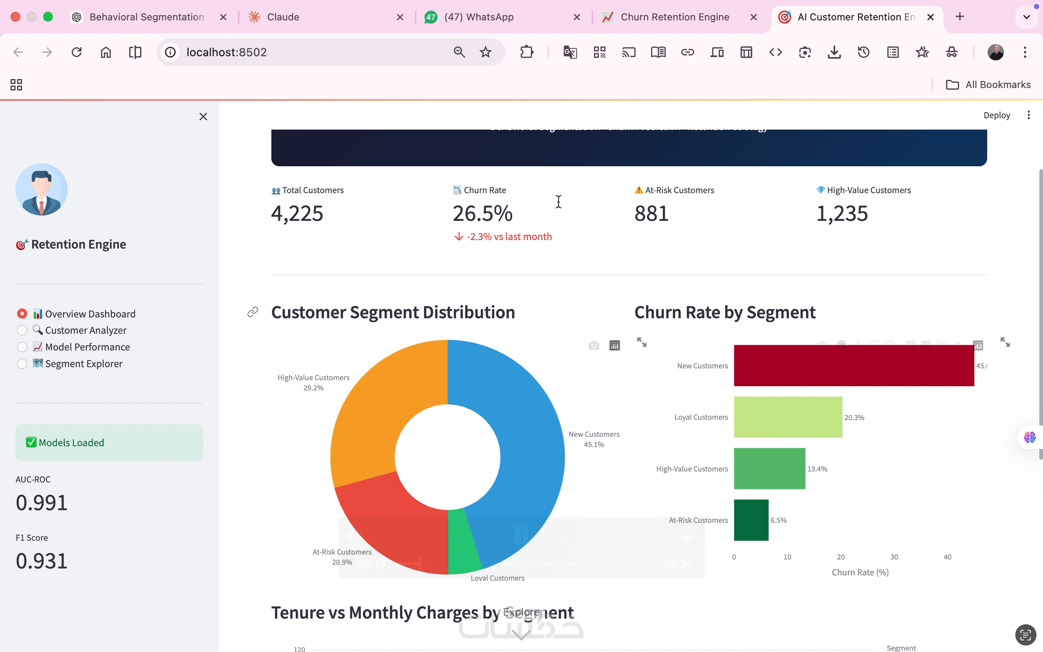This screenshot has width=1043, height=652.
Task: Switch to the Churn Retention Engine tab
Action: (675, 17)
